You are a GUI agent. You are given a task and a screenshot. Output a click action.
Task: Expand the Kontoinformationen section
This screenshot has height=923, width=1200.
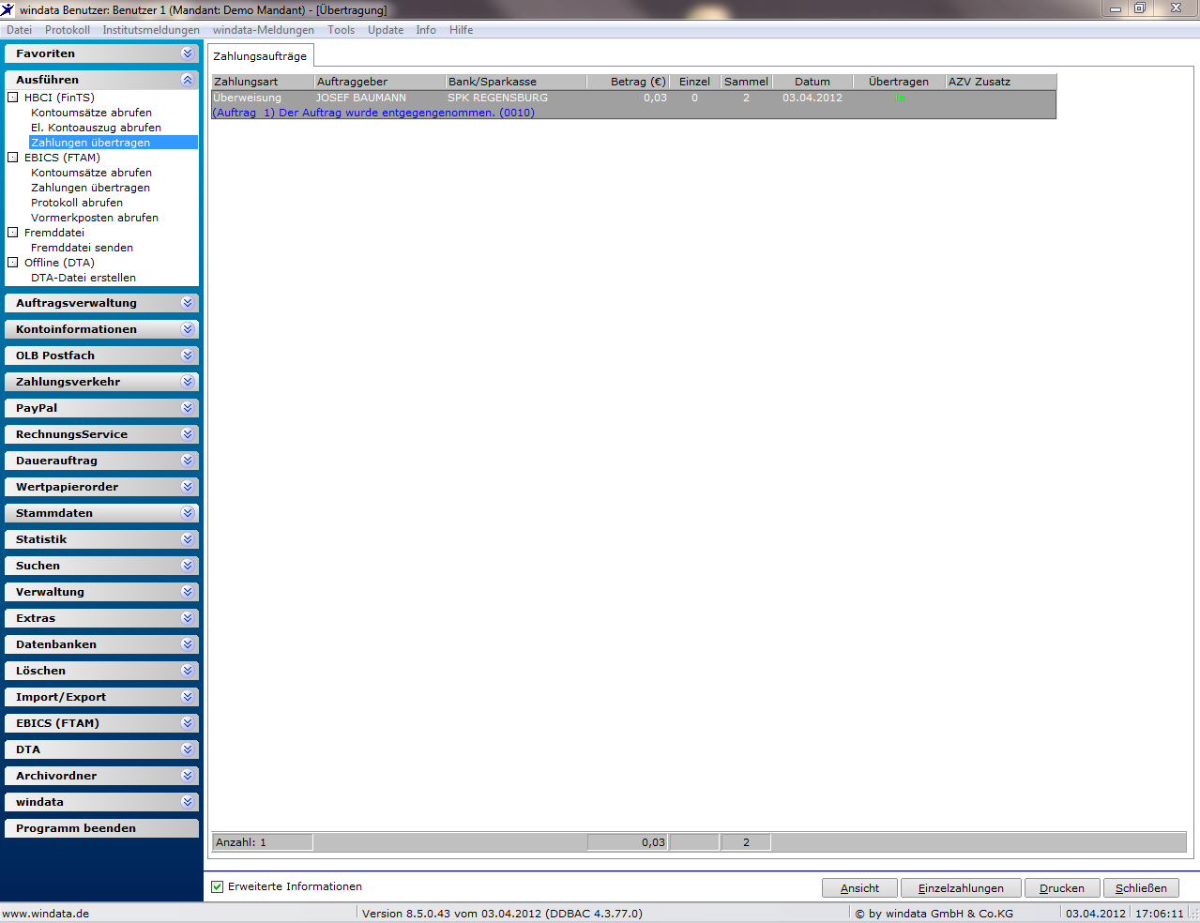pos(101,329)
